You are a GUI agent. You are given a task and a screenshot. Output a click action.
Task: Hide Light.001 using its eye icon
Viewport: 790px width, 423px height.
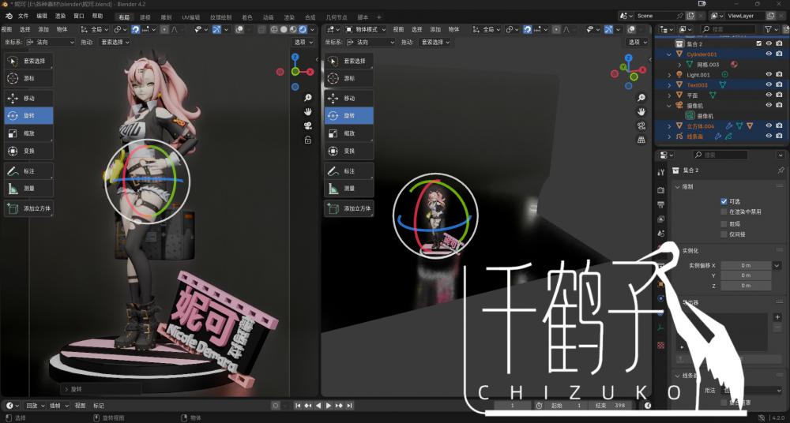(769, 74)
